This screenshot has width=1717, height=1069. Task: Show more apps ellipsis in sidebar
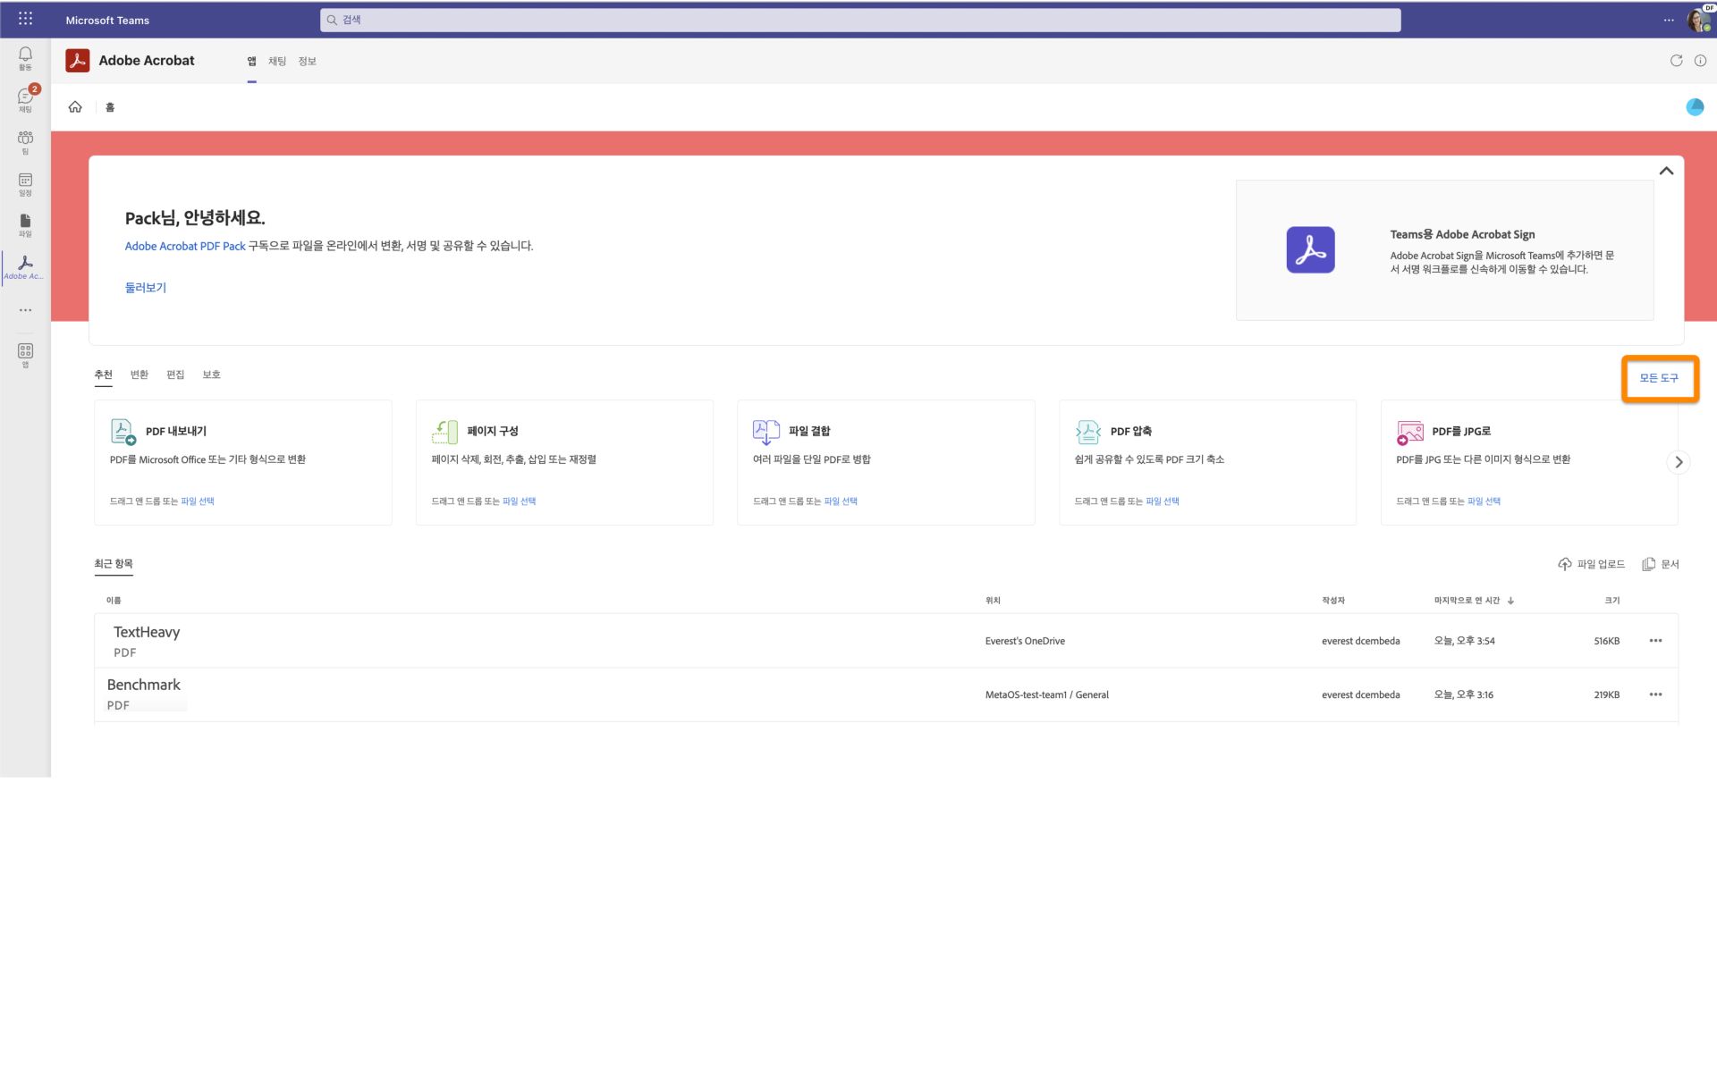pyautogui.click(x=25, y=310)
